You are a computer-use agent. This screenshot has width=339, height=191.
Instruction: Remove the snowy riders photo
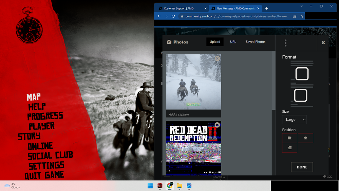[x=217, y=58]
